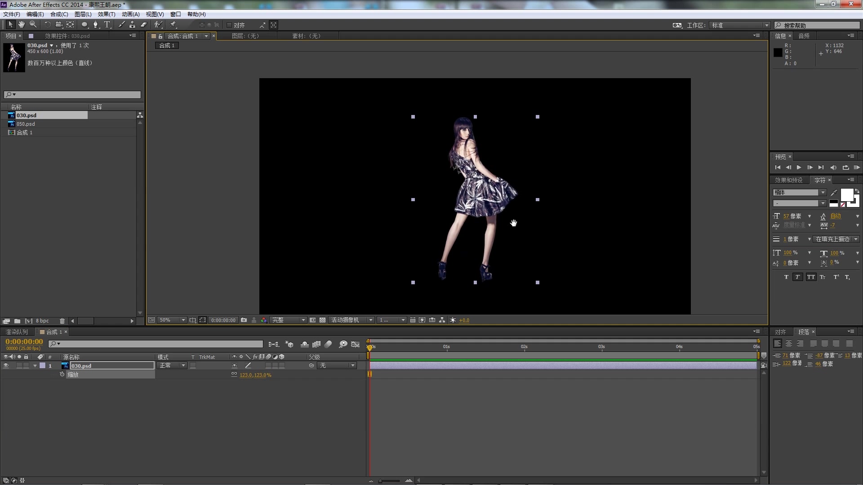Viewport: 863px width, 485px height.
Task: Select the Puppet Pin tool
Action: tap(173, 25)
